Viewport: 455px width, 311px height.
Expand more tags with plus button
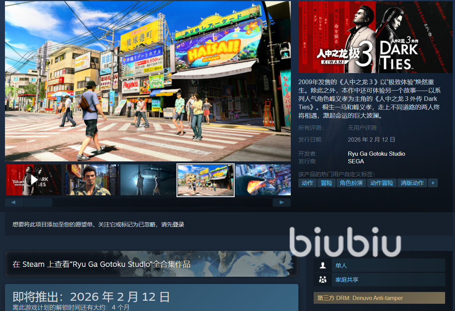click(433, 183)
